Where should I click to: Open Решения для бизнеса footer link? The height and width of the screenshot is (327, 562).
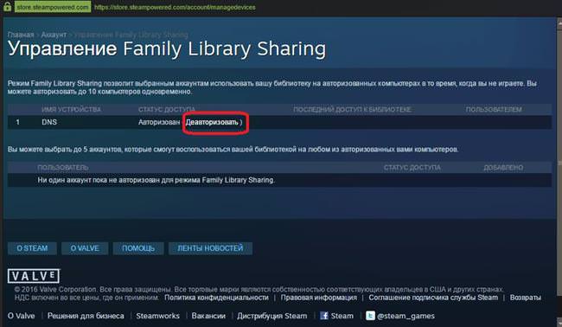[86, 316]
